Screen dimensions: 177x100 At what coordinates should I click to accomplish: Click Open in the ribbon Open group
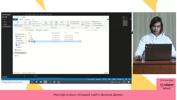pyautogui.click(x=88, y=22)
